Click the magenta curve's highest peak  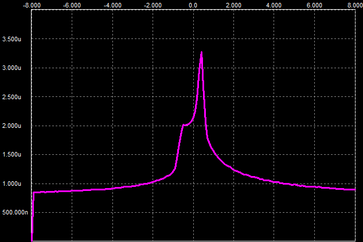click(x=201, y=53)
